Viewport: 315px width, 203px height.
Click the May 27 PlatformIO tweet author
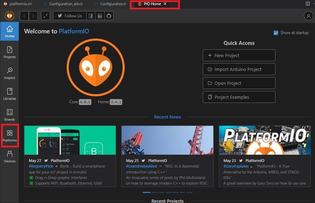[60, 161]
